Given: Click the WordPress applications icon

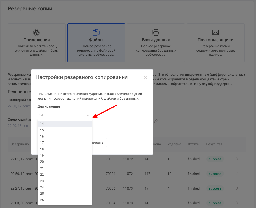Looking at the screenshot, I should tap(37, 32).
